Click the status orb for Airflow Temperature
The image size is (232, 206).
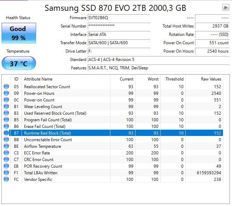(6, 146)
